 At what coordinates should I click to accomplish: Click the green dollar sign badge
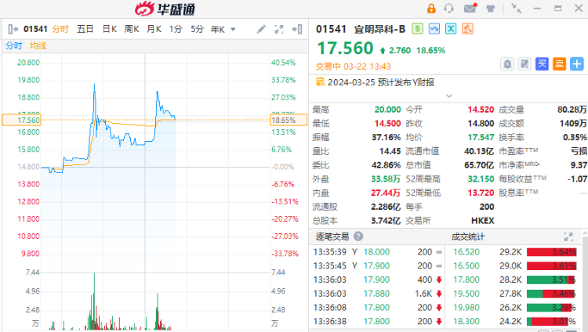pos(417,29)
